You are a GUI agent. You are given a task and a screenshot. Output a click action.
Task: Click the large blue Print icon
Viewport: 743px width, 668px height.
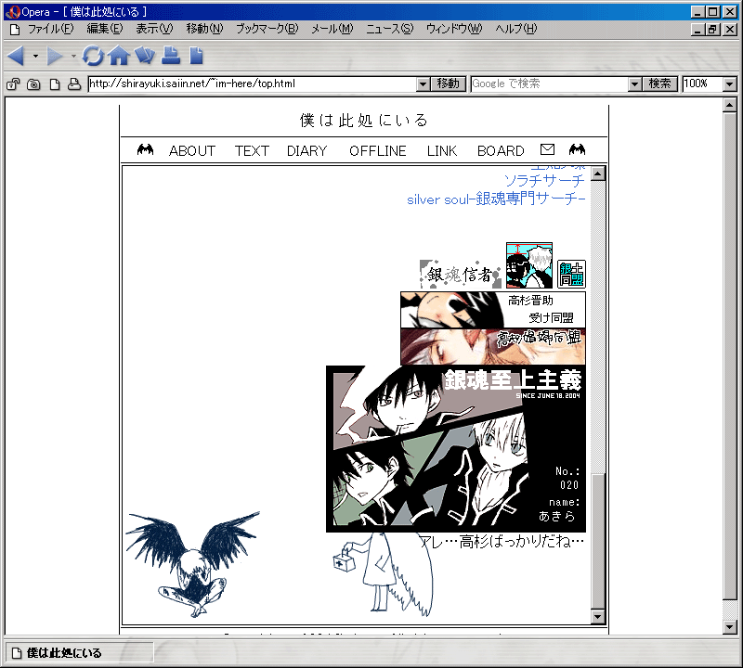[x=171, y=56]
